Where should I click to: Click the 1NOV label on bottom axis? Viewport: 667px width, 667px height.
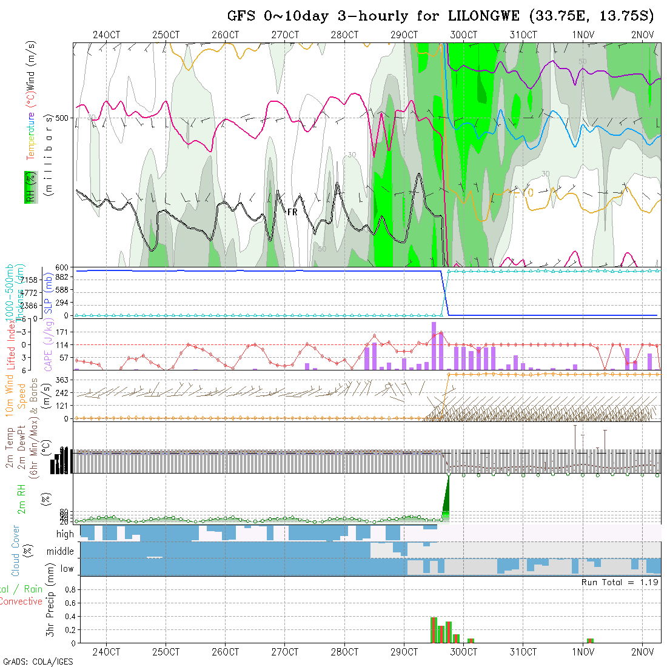point(582,652)
